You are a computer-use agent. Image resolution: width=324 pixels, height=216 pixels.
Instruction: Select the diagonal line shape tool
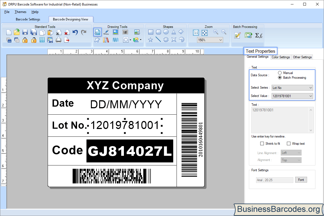pyautogui.click(x=158, y=39)
